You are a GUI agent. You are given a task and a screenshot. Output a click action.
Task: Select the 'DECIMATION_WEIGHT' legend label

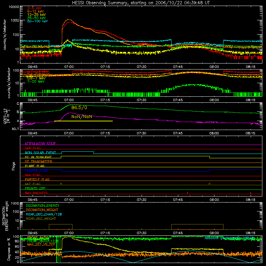[x=42, y=210]
